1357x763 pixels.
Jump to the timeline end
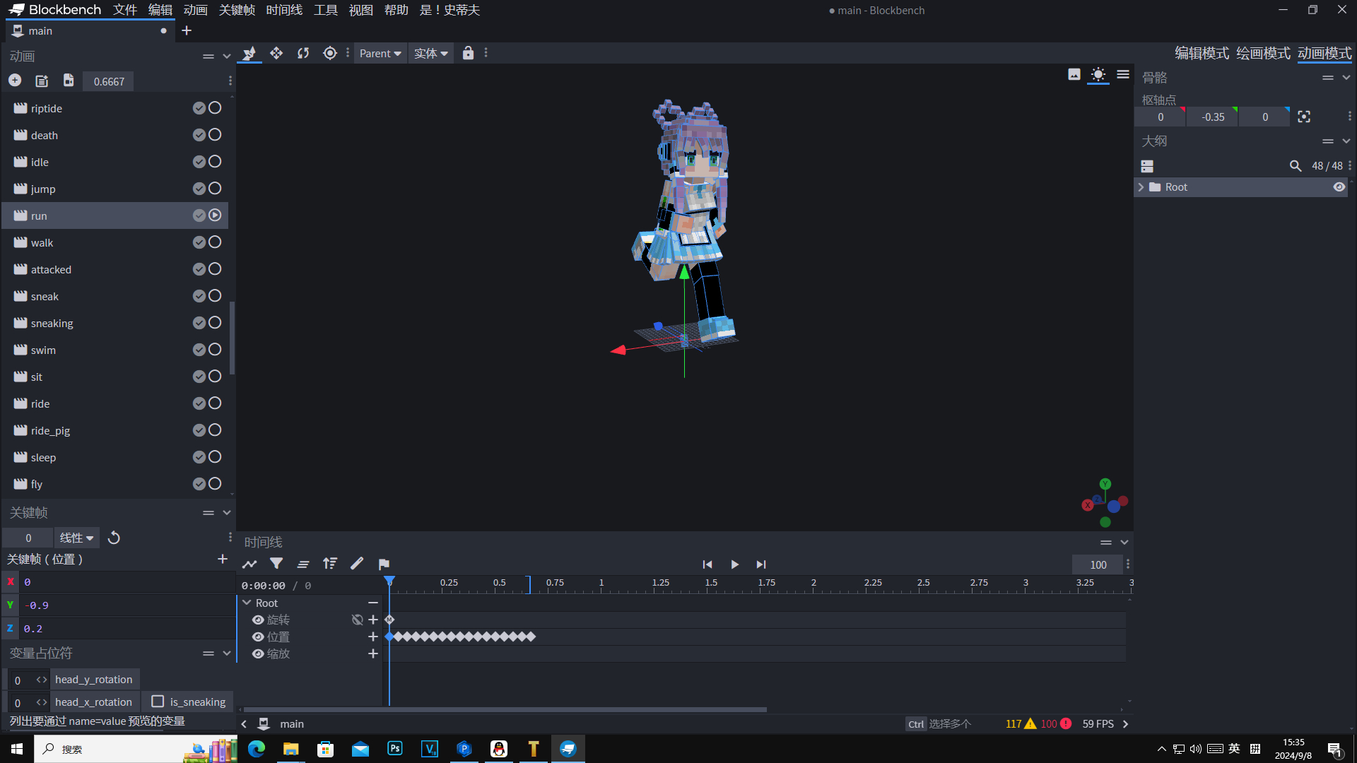(x=761, y=564)
